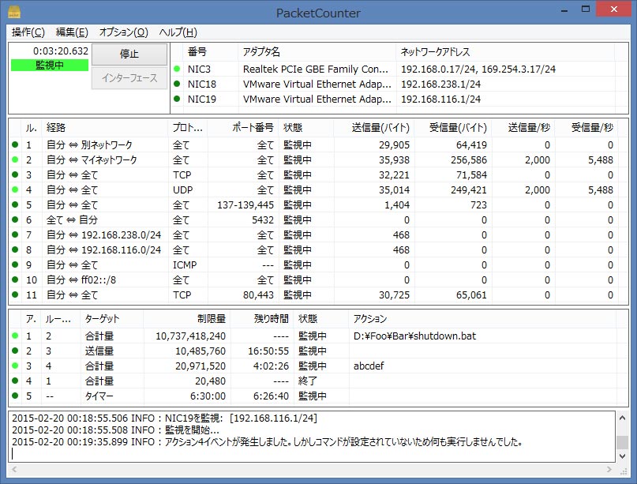Click status dot for NIC18 adapter
Screen dimensions: 637x484
pyautogui.click(x=177, y=84)
